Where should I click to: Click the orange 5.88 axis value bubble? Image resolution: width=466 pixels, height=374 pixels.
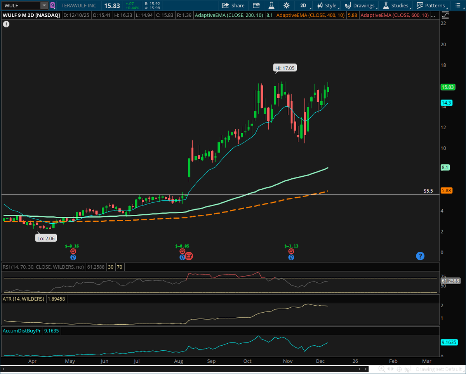pos(446,191)
